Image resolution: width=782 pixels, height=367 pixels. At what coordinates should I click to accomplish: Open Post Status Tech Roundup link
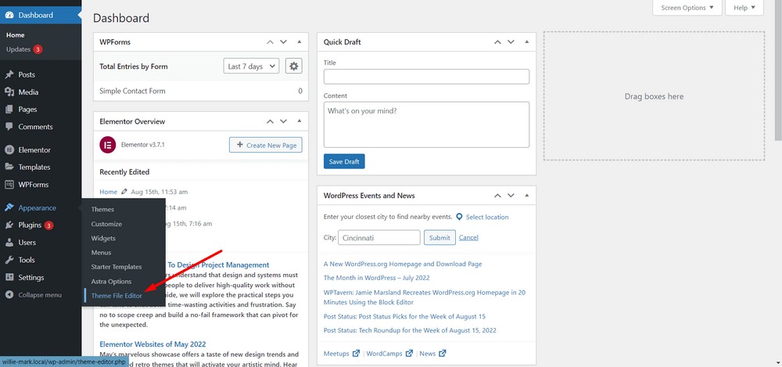tap(410, 330)
